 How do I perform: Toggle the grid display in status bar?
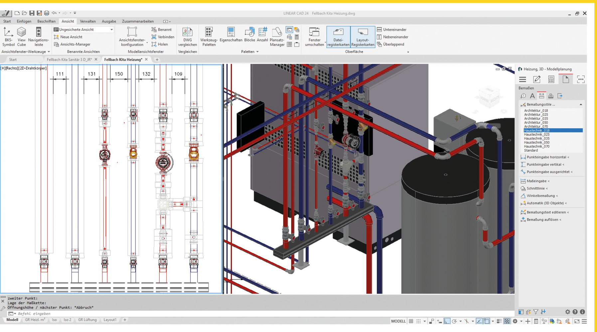pos(411,321)
